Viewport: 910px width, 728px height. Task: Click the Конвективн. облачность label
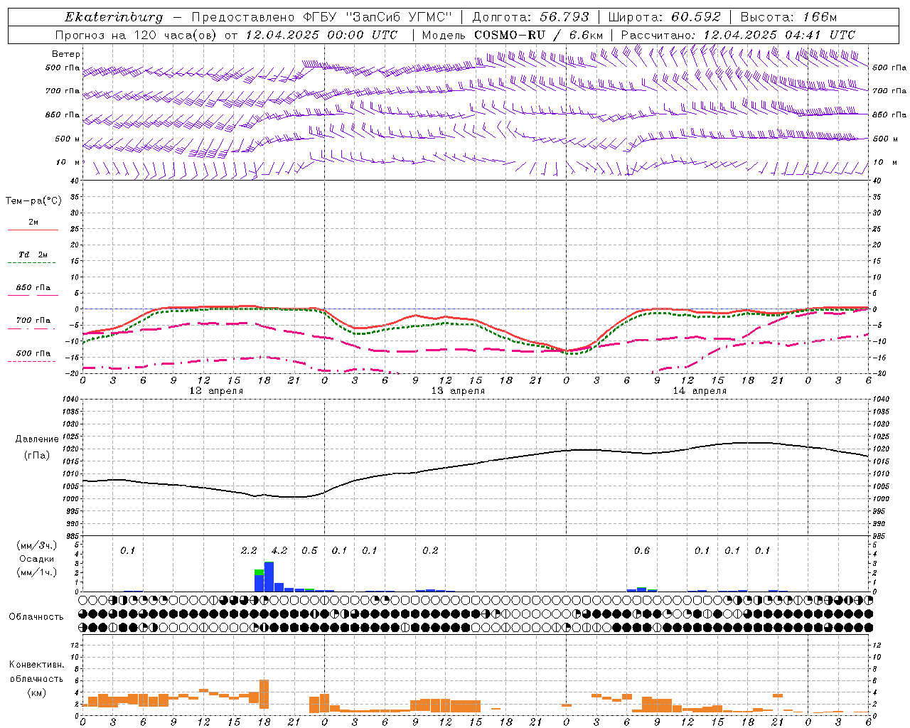click(x=36, y=672)
